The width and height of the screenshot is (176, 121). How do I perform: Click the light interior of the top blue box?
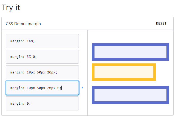pos(130,52)
